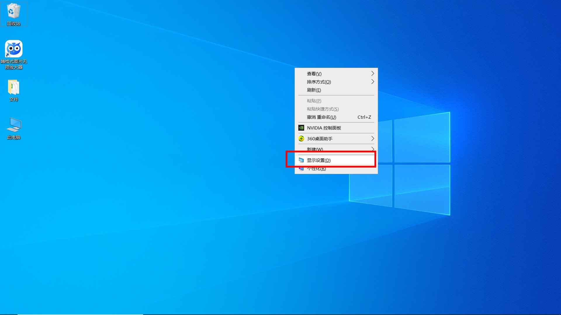The width and height of the screenshot is (561, 315).
Task: Launch the 嗨格式图片无损放大器 app
Action: [x=13, y=48]
